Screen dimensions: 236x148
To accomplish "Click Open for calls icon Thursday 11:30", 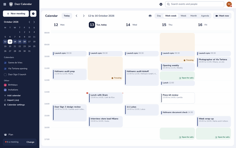I will pos(180,78).
